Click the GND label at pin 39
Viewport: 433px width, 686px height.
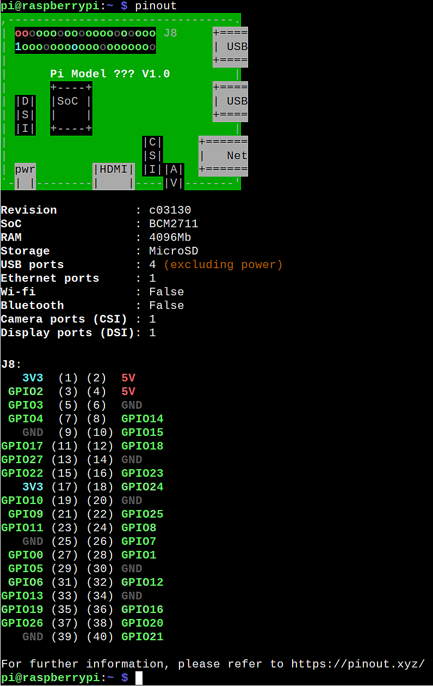(x=32, y=636)
